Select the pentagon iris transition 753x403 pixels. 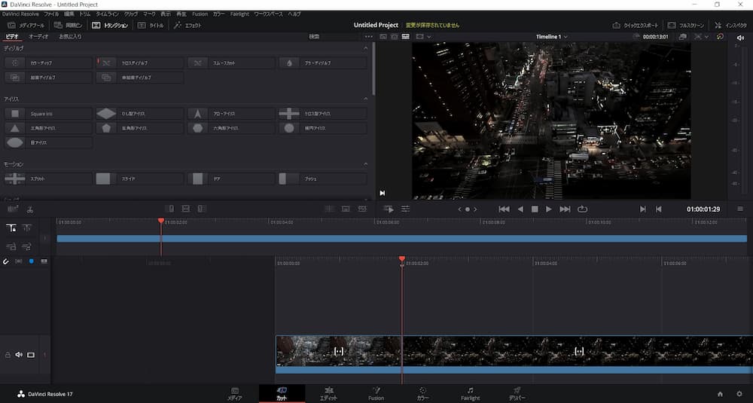(140, 128)
